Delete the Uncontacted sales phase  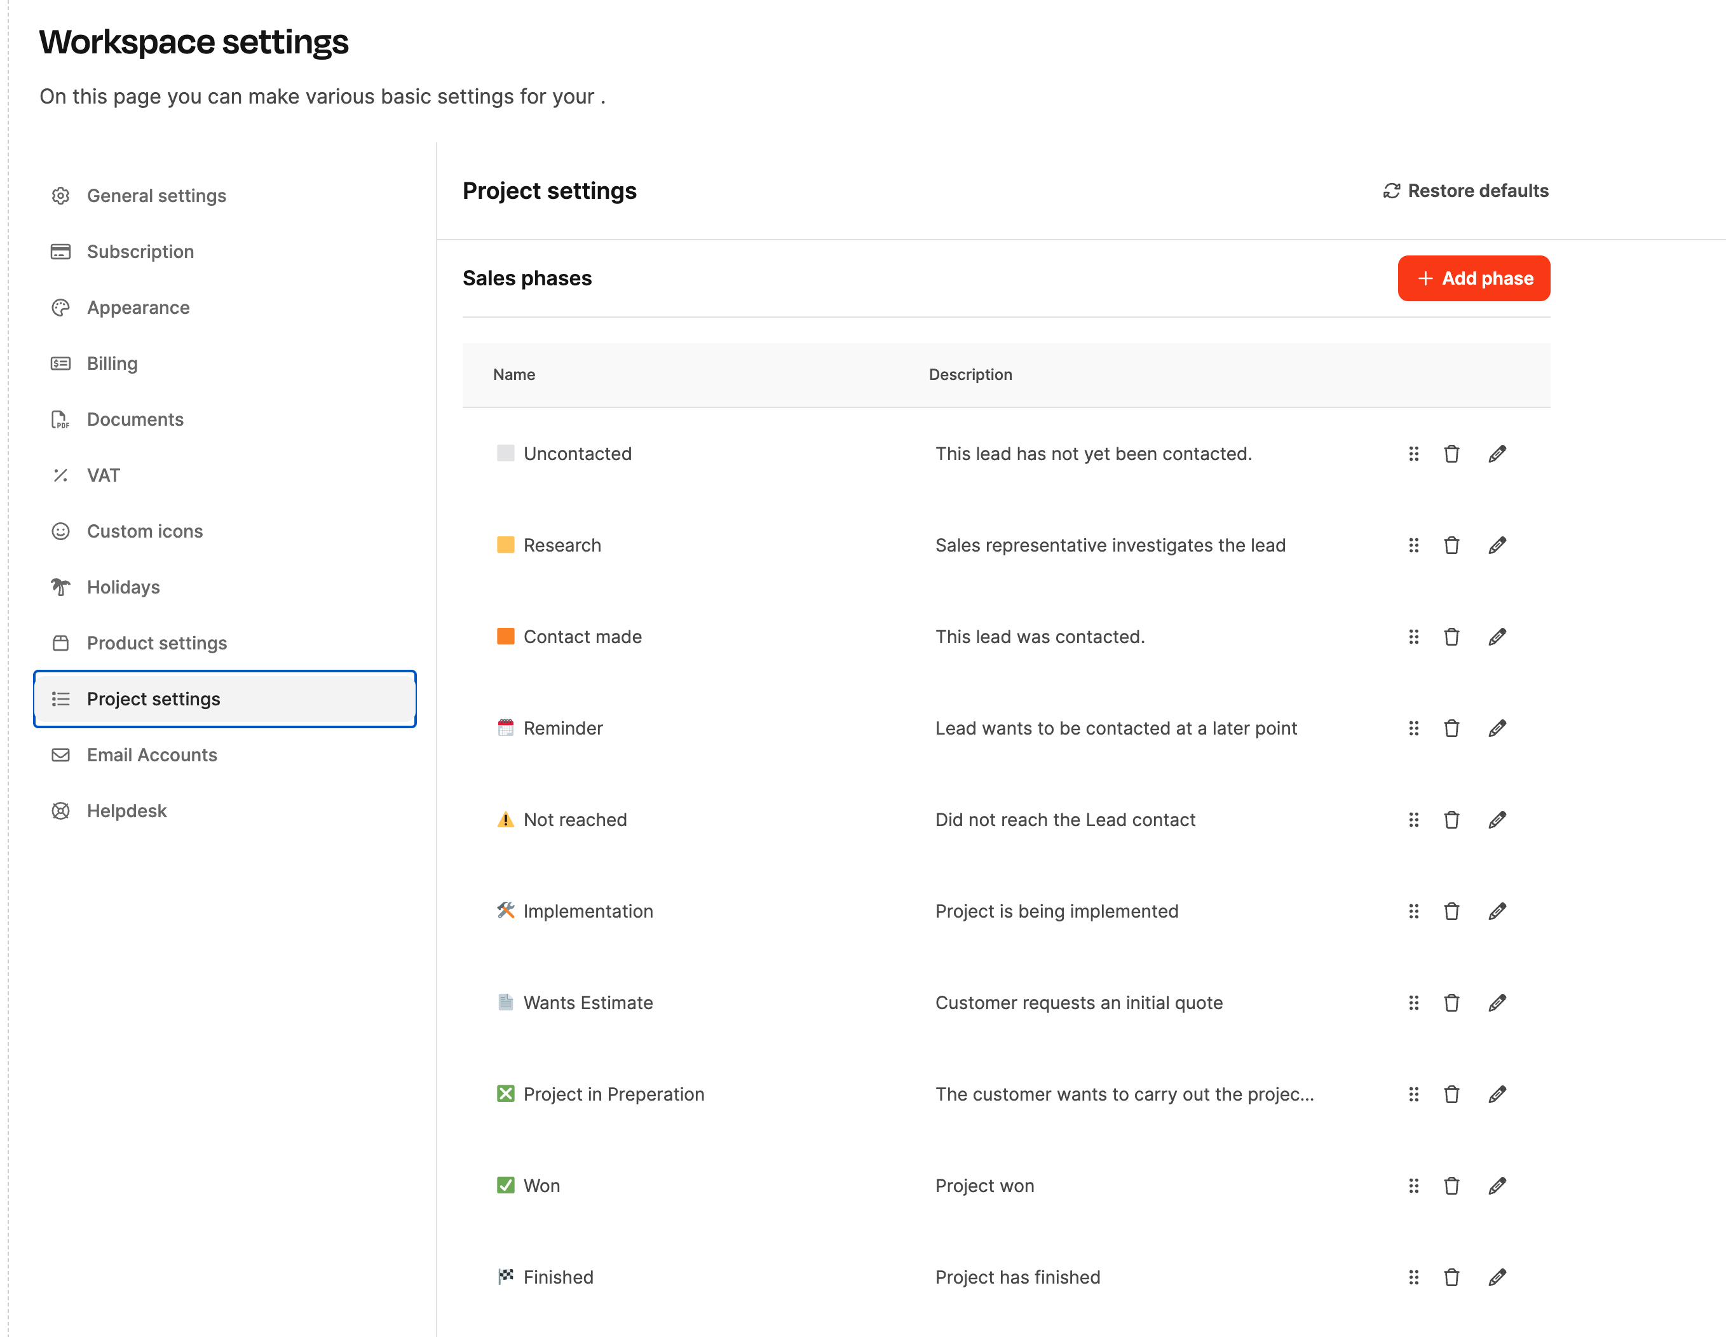click(x=1451, y=454)
